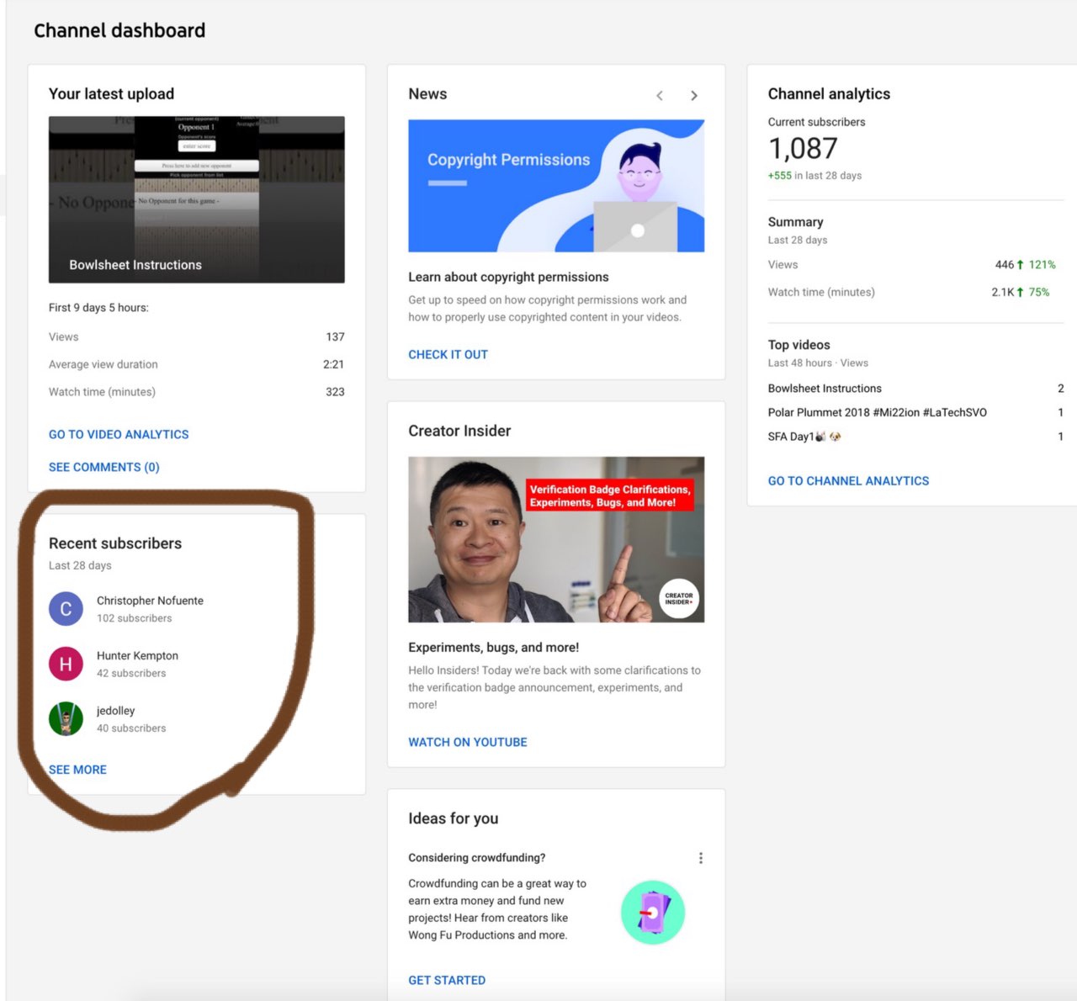The width and height of the screenshot is (1077, 1001).
Task: Click the 1,087 current subscribers count
Action: click(x=803, y=149)
